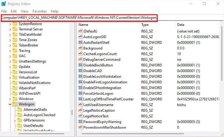
Task: Expand the GPExtensions subkey
Action: (15, 121)
